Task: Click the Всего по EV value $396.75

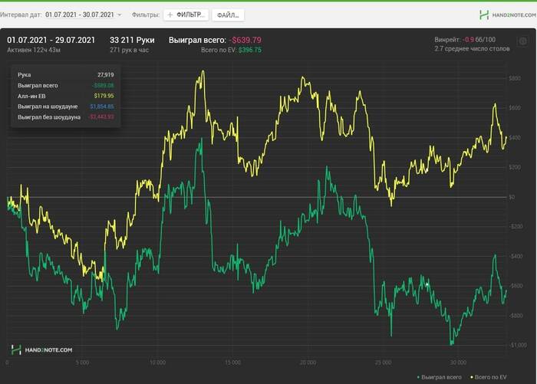Action: 250,50
